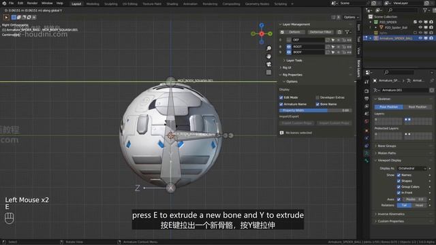Screen dimensions: 436x245
Task: Open the Output properties tab icon
Action: [367, 99]
